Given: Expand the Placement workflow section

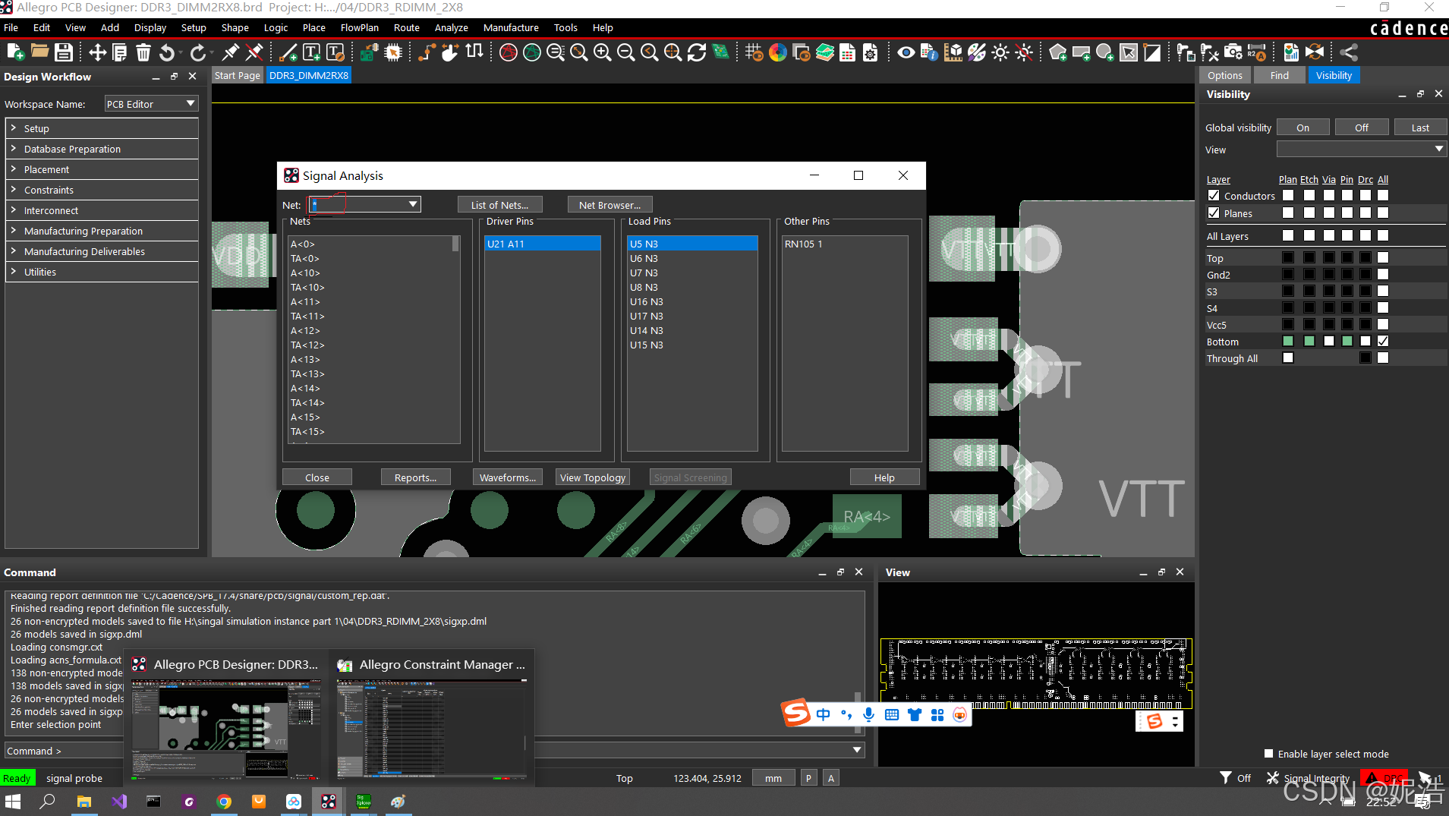Looking at the screenshot, I should coord(102,169).
